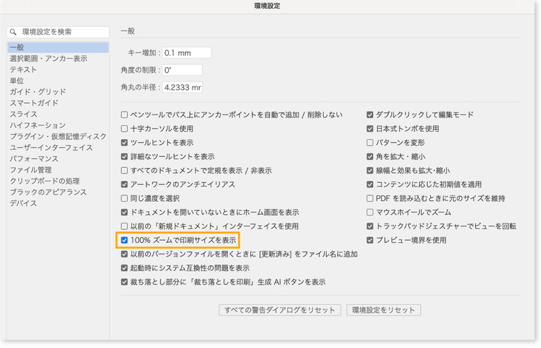Toggle ホーム画面を表示 checkbox
The image size is (541, 348).
pyautogui.click(x=124, y=213)
